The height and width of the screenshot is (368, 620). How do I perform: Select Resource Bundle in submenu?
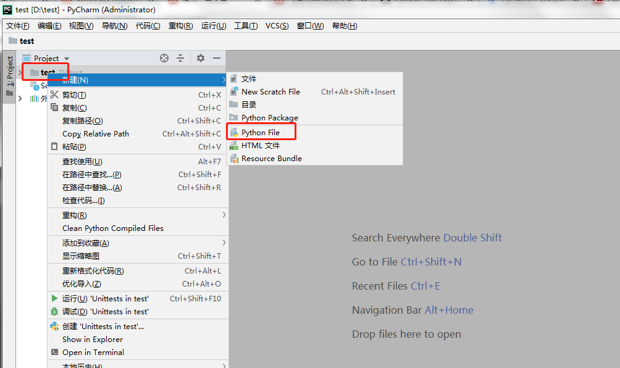point(315,159)
